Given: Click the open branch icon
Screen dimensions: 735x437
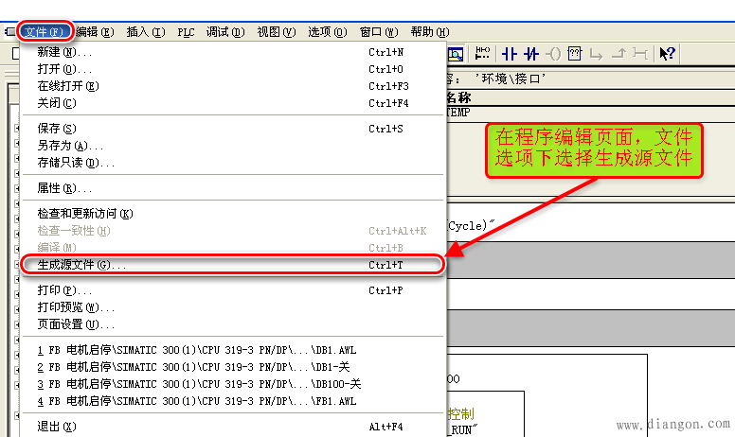Looking at the screenshot, I should point(599,54).
